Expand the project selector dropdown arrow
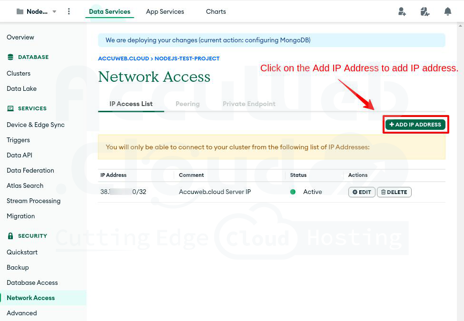The image size is (464, 321). (54, 12)
